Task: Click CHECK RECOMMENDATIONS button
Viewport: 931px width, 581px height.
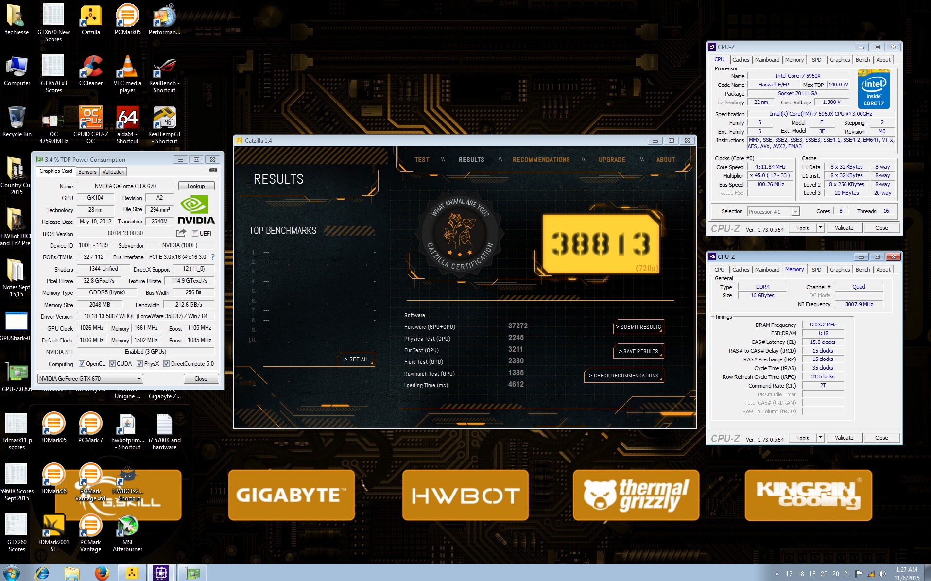Action: coord(623,376)
